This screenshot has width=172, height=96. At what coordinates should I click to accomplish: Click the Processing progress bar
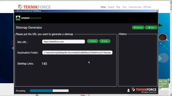coord(49,91)
